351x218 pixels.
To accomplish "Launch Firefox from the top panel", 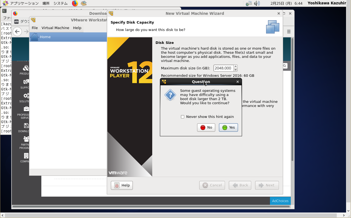I will pyautogui.click(x=75, y=3).
